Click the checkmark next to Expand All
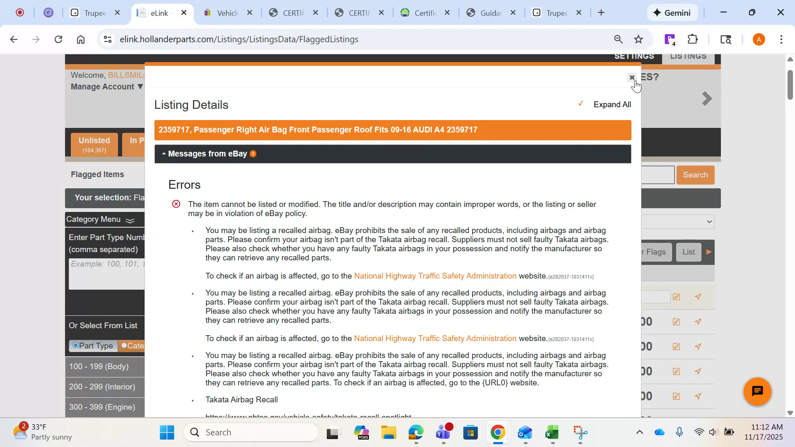 click(x=581, y=104)
